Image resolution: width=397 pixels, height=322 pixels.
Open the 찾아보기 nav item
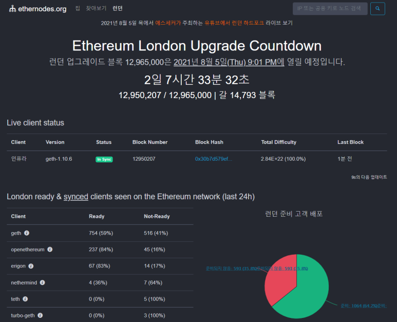click(x=96, y=8)
